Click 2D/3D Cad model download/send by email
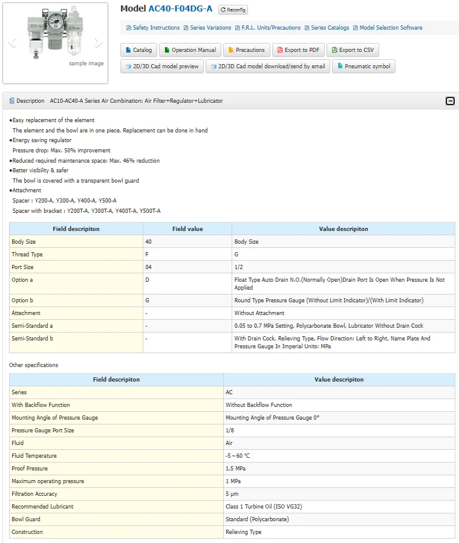 click(267, 67)
